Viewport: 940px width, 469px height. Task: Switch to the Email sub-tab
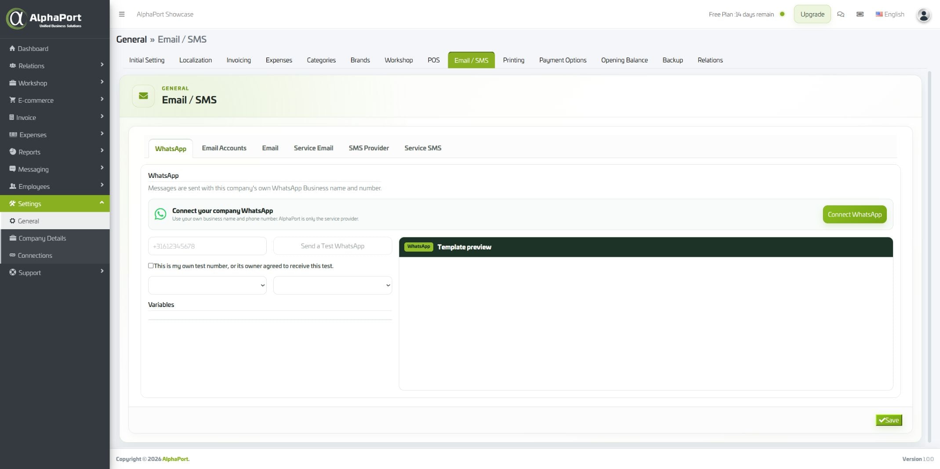click(270, 148)
